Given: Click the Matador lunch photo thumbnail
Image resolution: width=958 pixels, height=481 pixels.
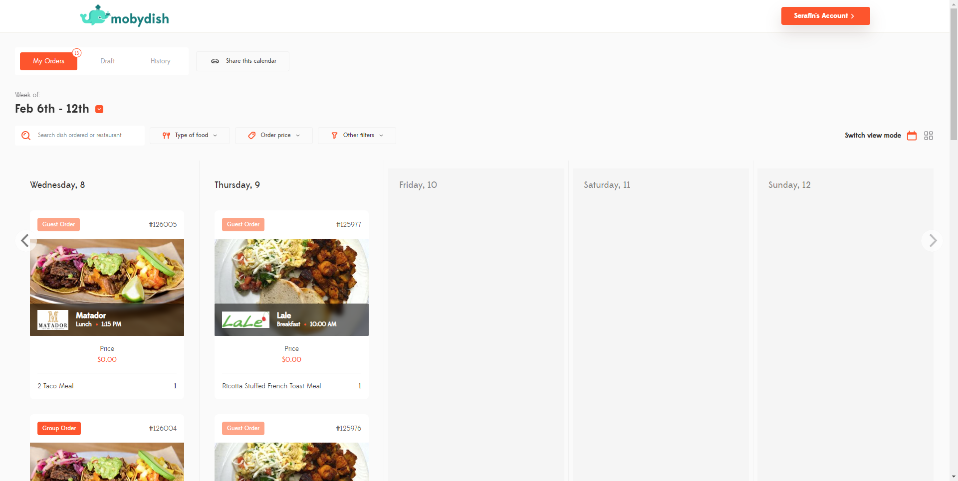Looking at the screenshot, I should click(x=107, y=272).
